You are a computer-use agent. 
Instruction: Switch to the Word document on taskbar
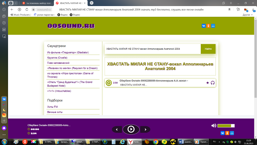(x=185, y=142)
